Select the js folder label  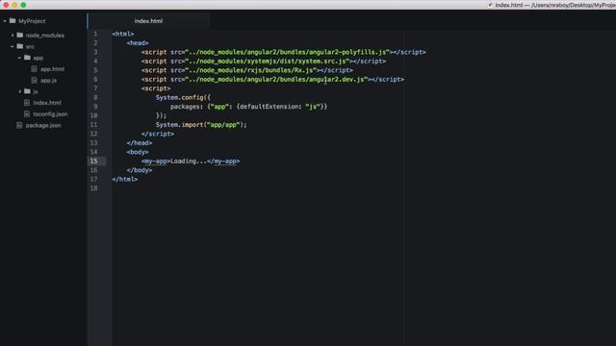pyautogui.click(x=36, y=92)
